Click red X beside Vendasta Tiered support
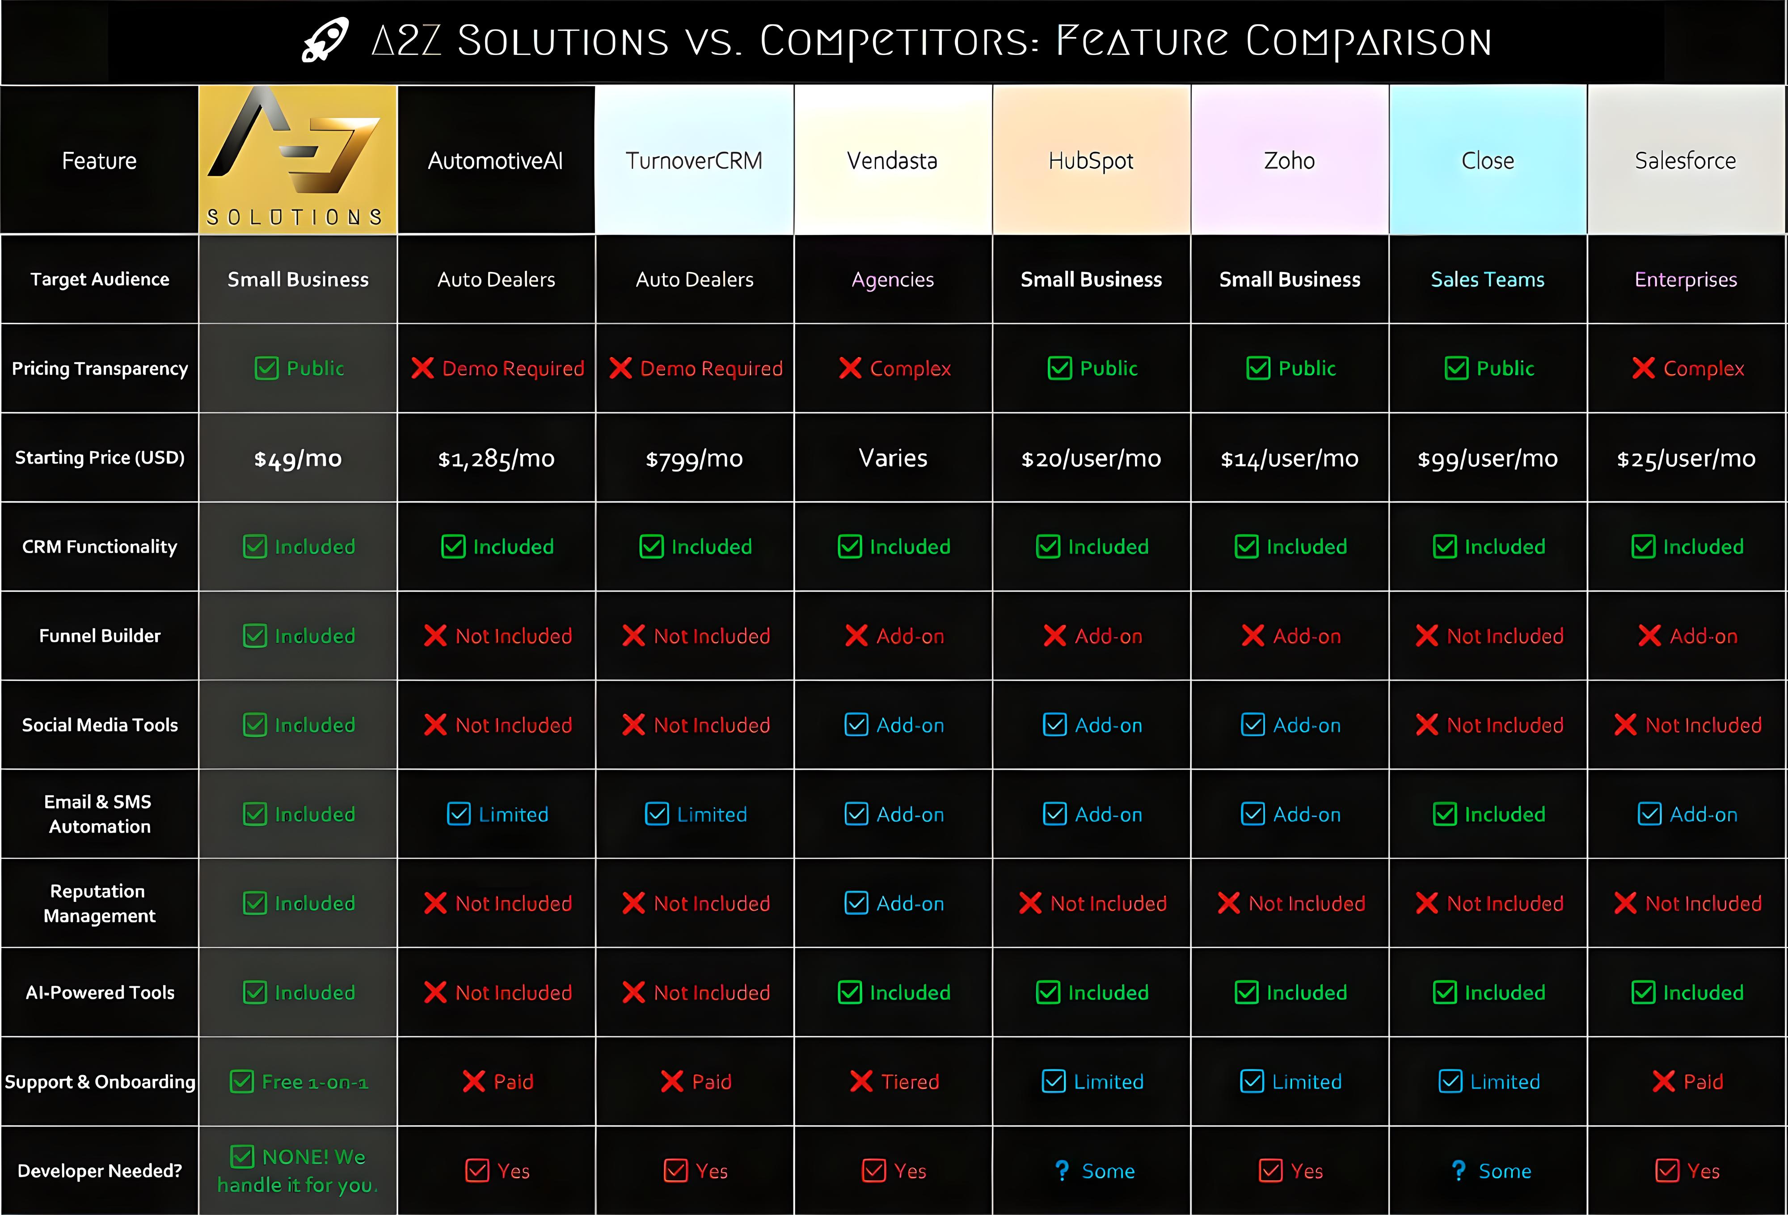Viewport: 1788px width, 1215px height. click(x=861, y=1081)
